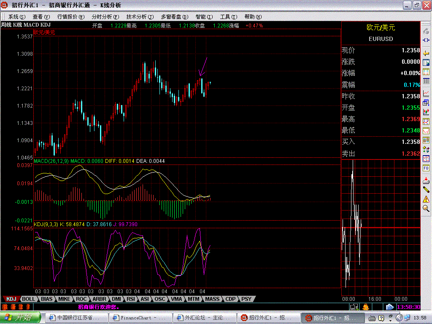Switch to the DMI indicator tab
Screen dimensions: 432x324
point(116,299)
